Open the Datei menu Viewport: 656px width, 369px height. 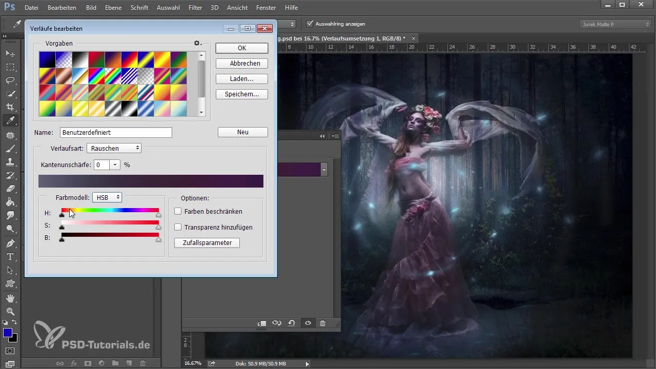31,8
